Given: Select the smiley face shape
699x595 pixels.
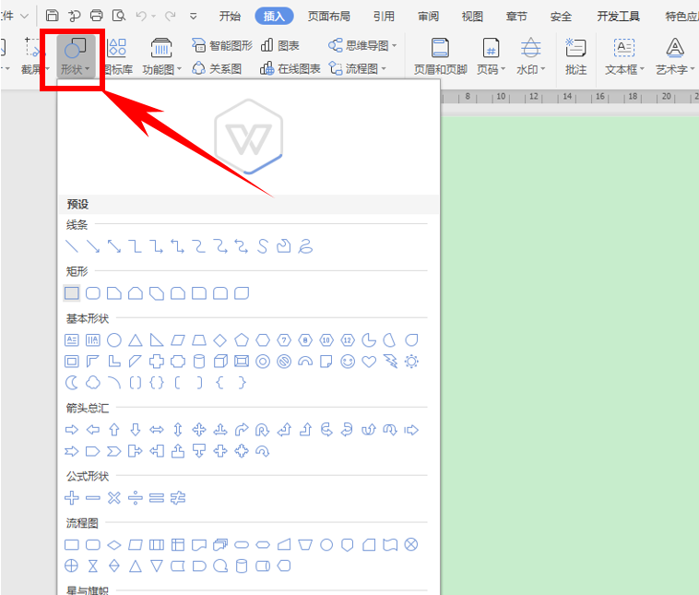Looking at the screenshot, I should 348,362.
